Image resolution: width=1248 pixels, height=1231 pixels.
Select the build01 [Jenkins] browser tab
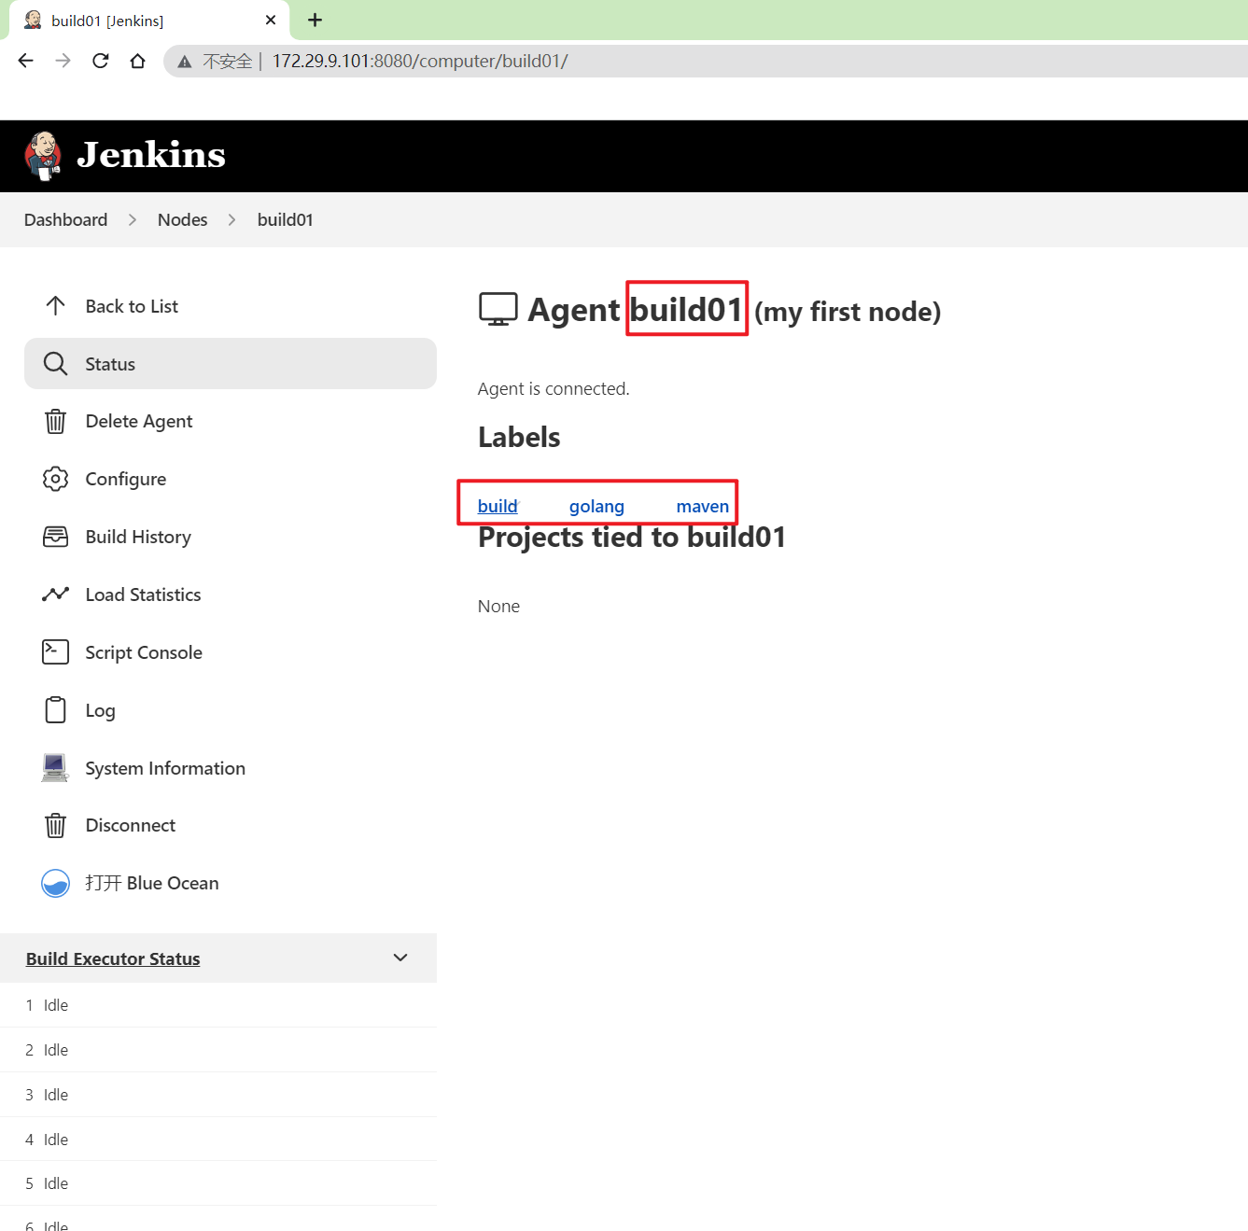pos(149,21)
